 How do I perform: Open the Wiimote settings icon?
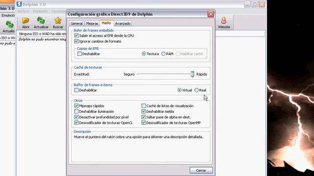coord(224,21)
